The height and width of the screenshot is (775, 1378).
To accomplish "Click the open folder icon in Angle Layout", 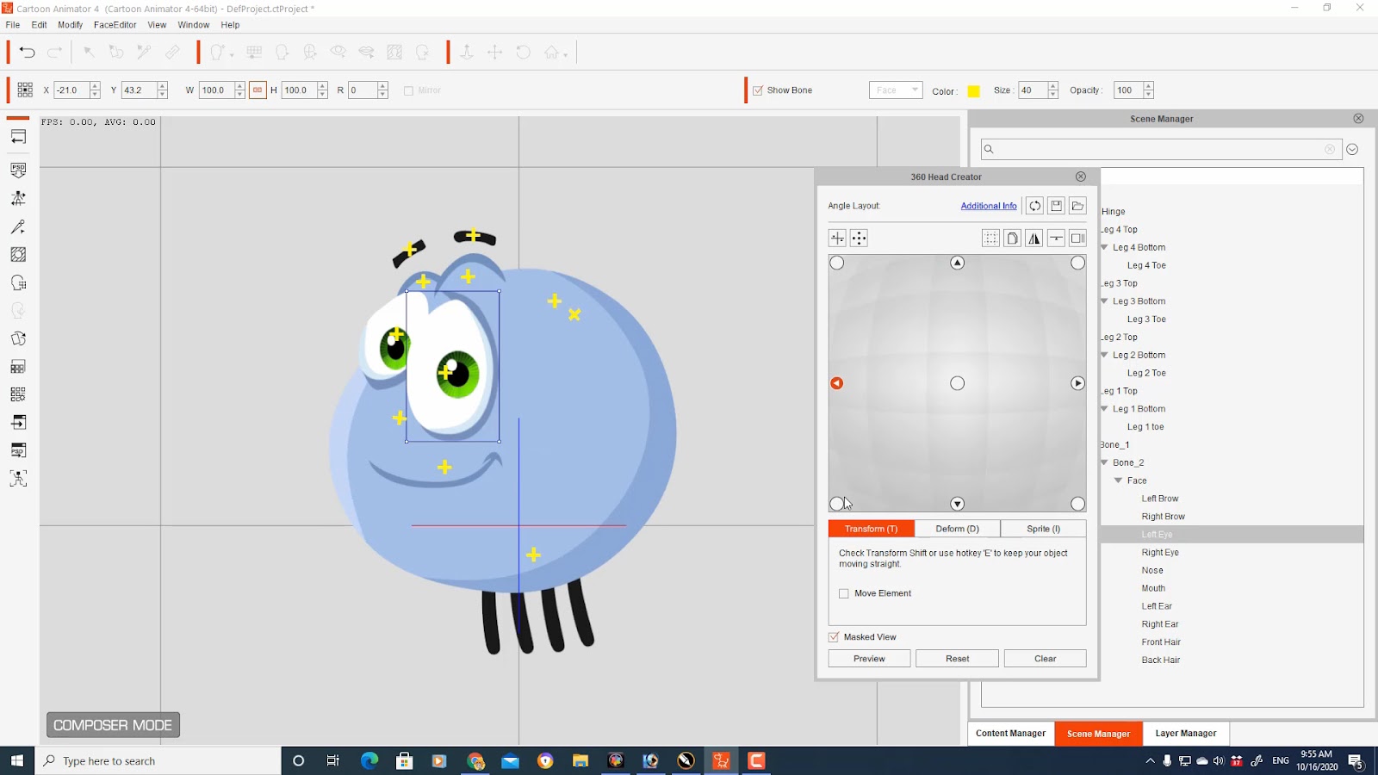I will [x=1077, y=206].
